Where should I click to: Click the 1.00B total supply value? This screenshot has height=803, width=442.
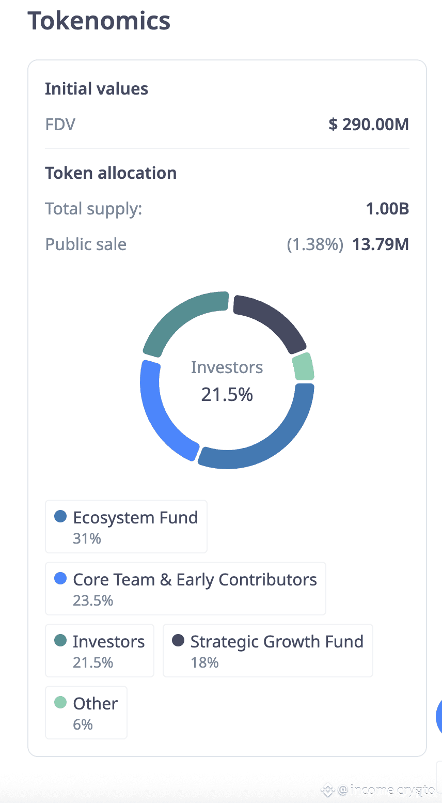coord(387,209)
